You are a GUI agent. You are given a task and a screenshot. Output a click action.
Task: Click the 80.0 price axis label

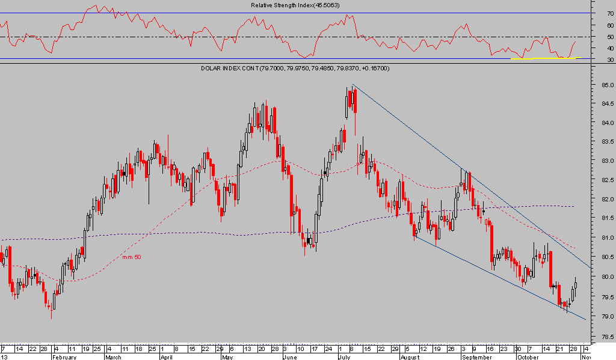coord(605,277)
